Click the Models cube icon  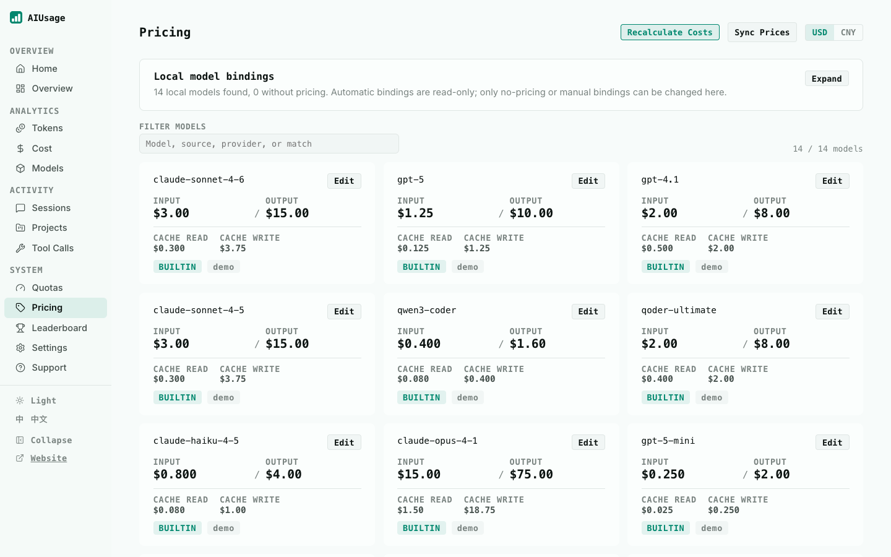pyautogui.click(x=20, y=168)
